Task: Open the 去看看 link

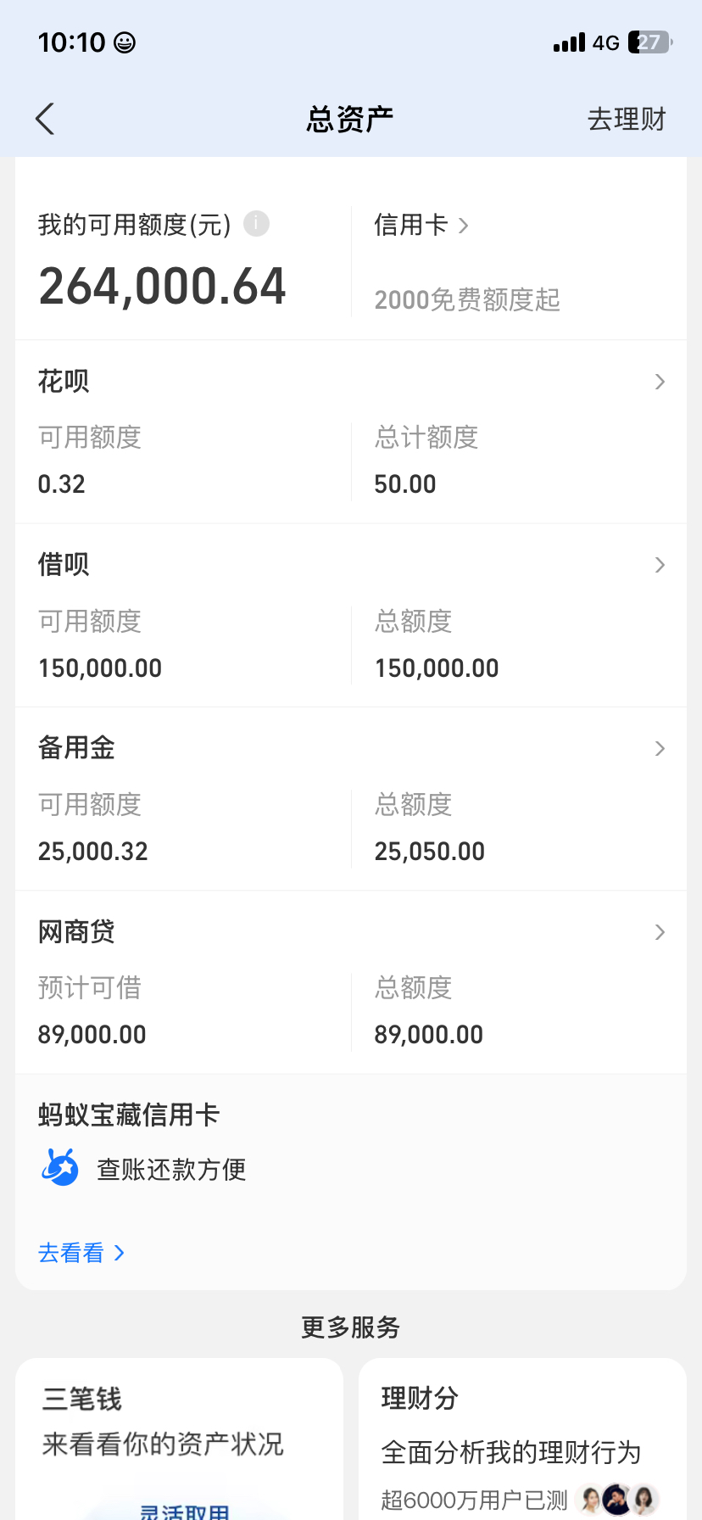Action: point(81,1253)
